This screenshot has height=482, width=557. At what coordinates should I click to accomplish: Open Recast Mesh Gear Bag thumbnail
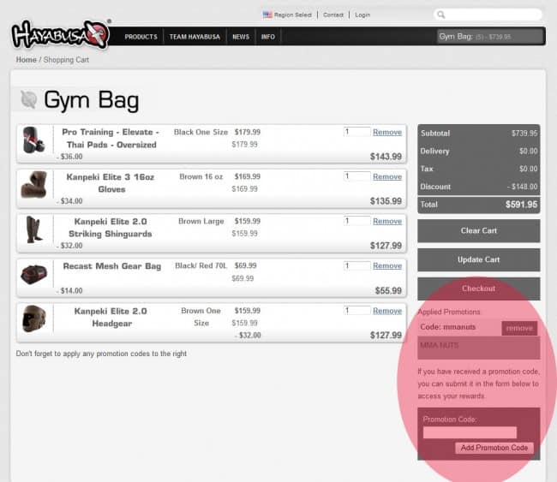(x=33, y=274)
